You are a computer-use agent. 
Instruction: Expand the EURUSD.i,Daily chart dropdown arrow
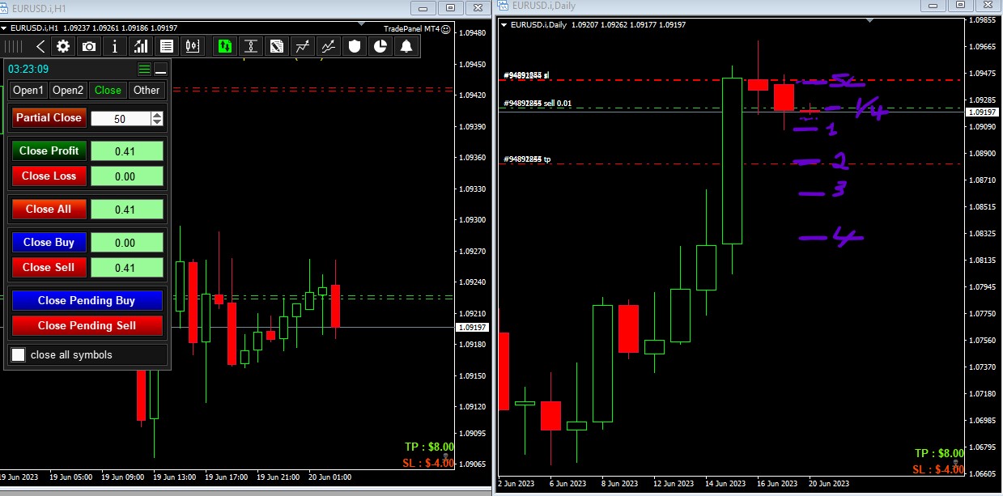click(505, 24)
